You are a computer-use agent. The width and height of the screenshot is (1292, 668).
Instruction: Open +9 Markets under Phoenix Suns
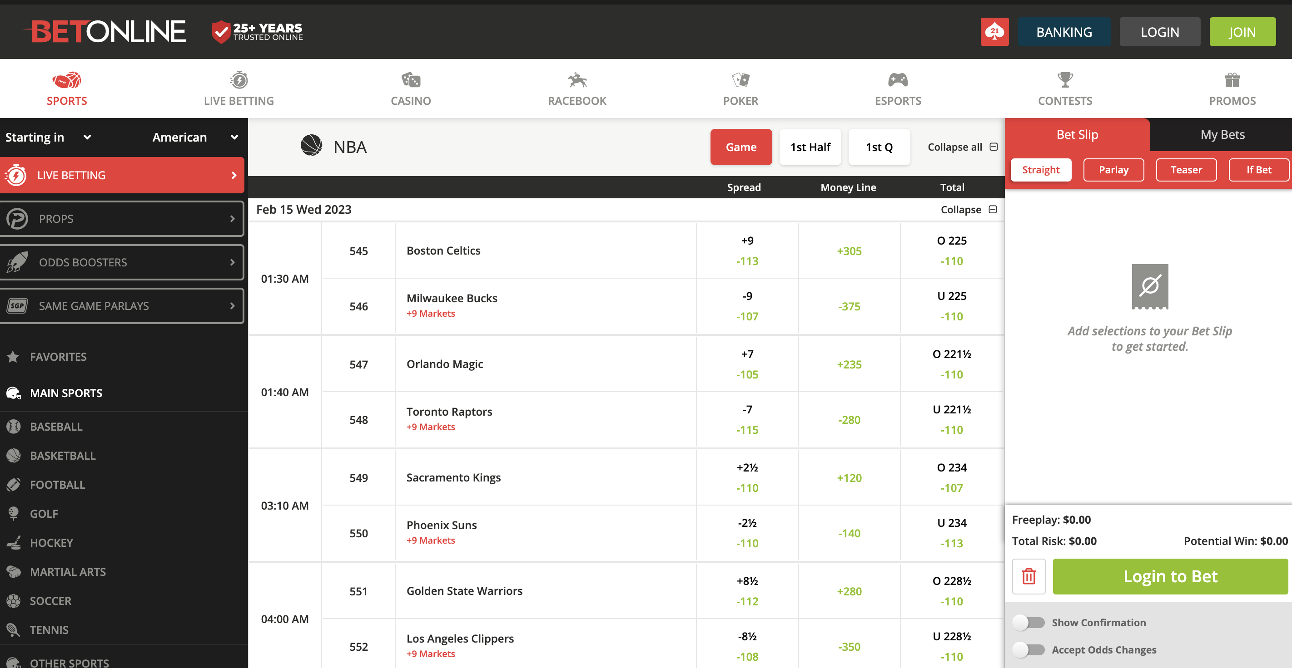(x=430, y=540)
